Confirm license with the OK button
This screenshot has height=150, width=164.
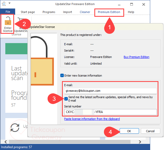(x=129, y=131)
